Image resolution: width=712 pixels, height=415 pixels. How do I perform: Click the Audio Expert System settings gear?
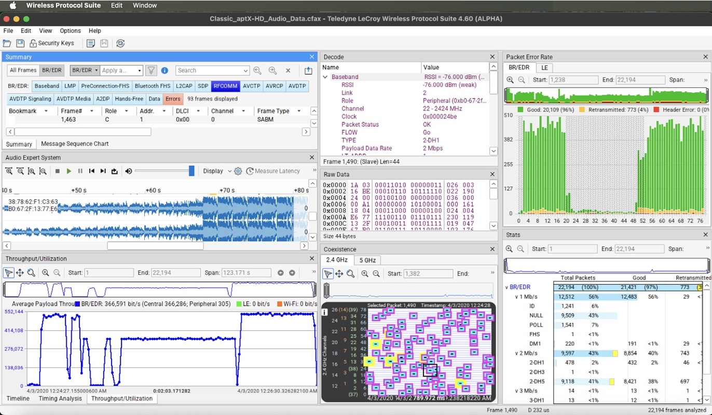coord(238,171)
